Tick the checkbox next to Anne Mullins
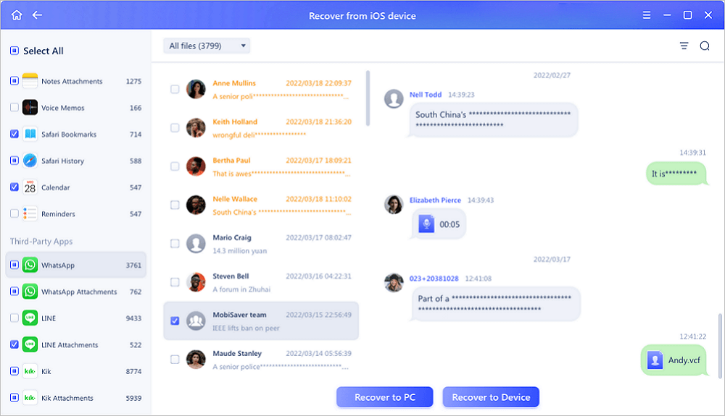This screenshot has height=416, width=725. point(175,89)
